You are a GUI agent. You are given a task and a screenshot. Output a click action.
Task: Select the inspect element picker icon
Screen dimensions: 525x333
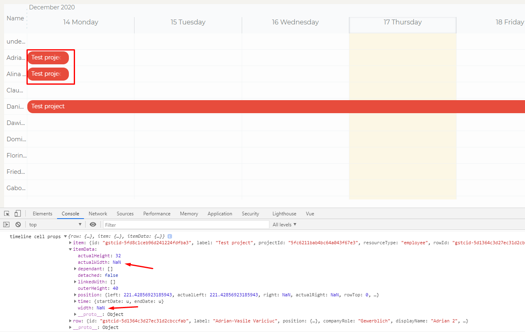(6, 213)
